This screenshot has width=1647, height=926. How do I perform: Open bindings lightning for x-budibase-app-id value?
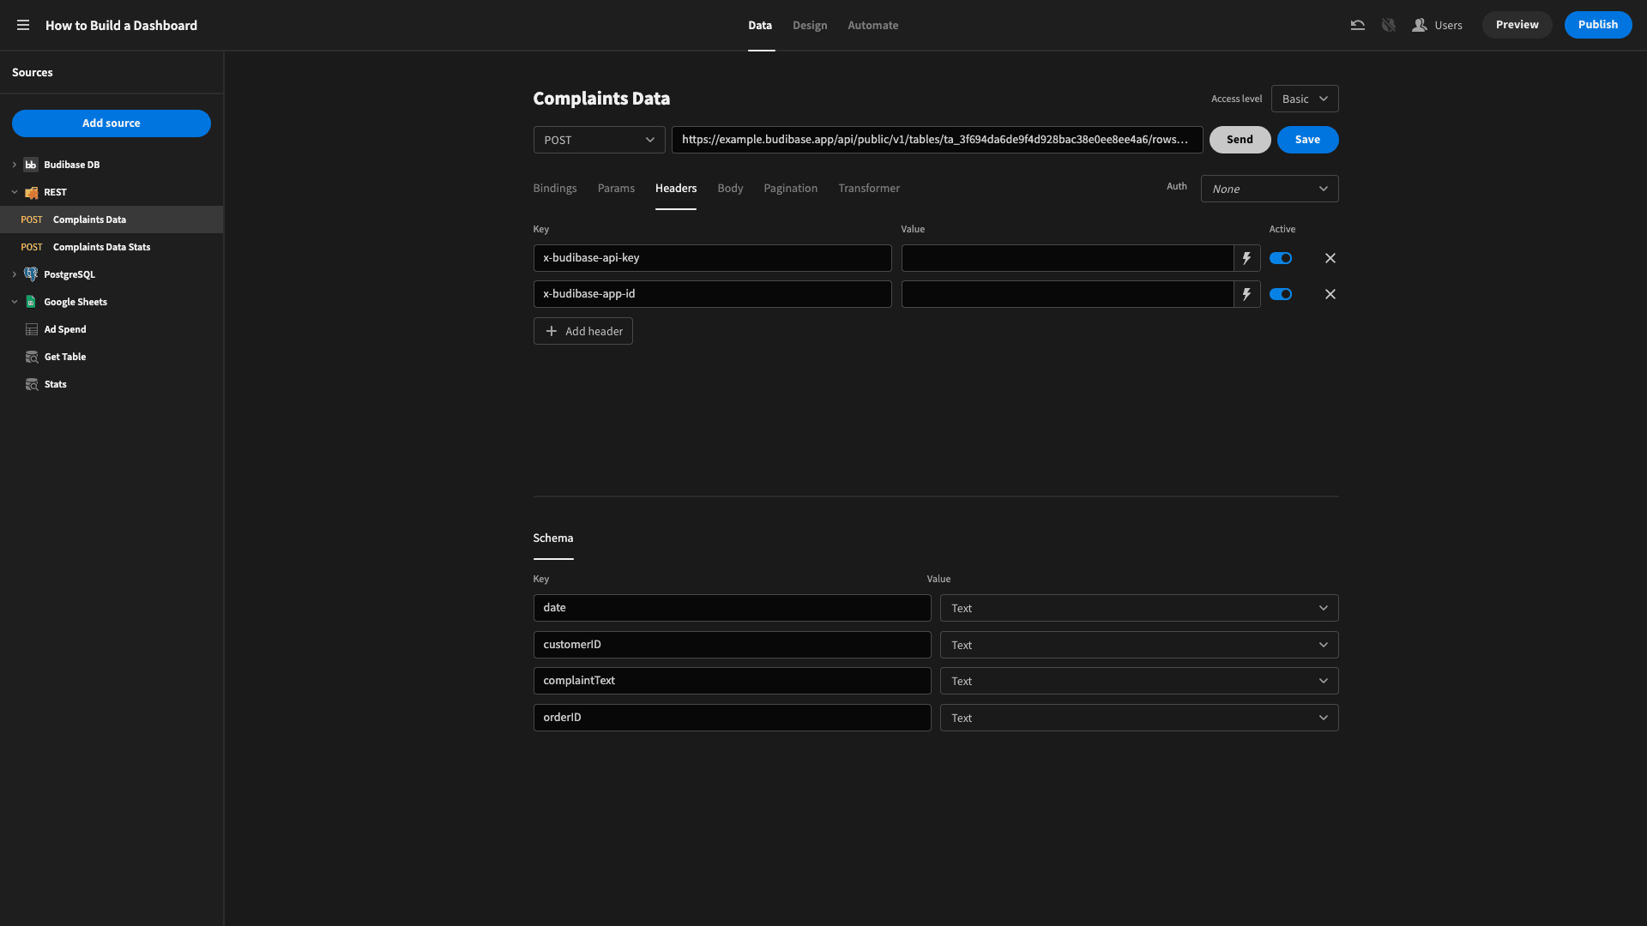point(1246,294)
